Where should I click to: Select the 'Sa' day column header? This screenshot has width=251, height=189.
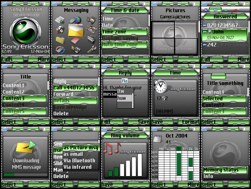pos(190,148)
